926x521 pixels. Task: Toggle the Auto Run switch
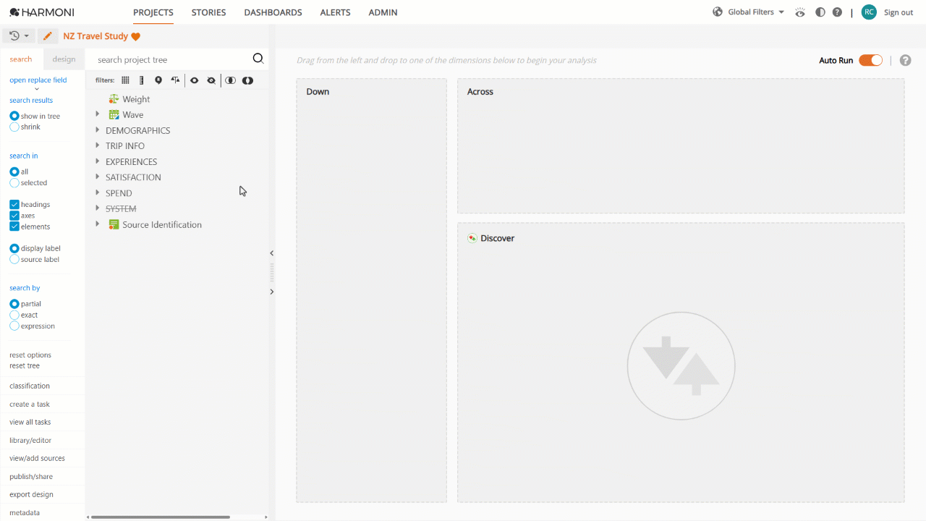click(x=870, y=60)
